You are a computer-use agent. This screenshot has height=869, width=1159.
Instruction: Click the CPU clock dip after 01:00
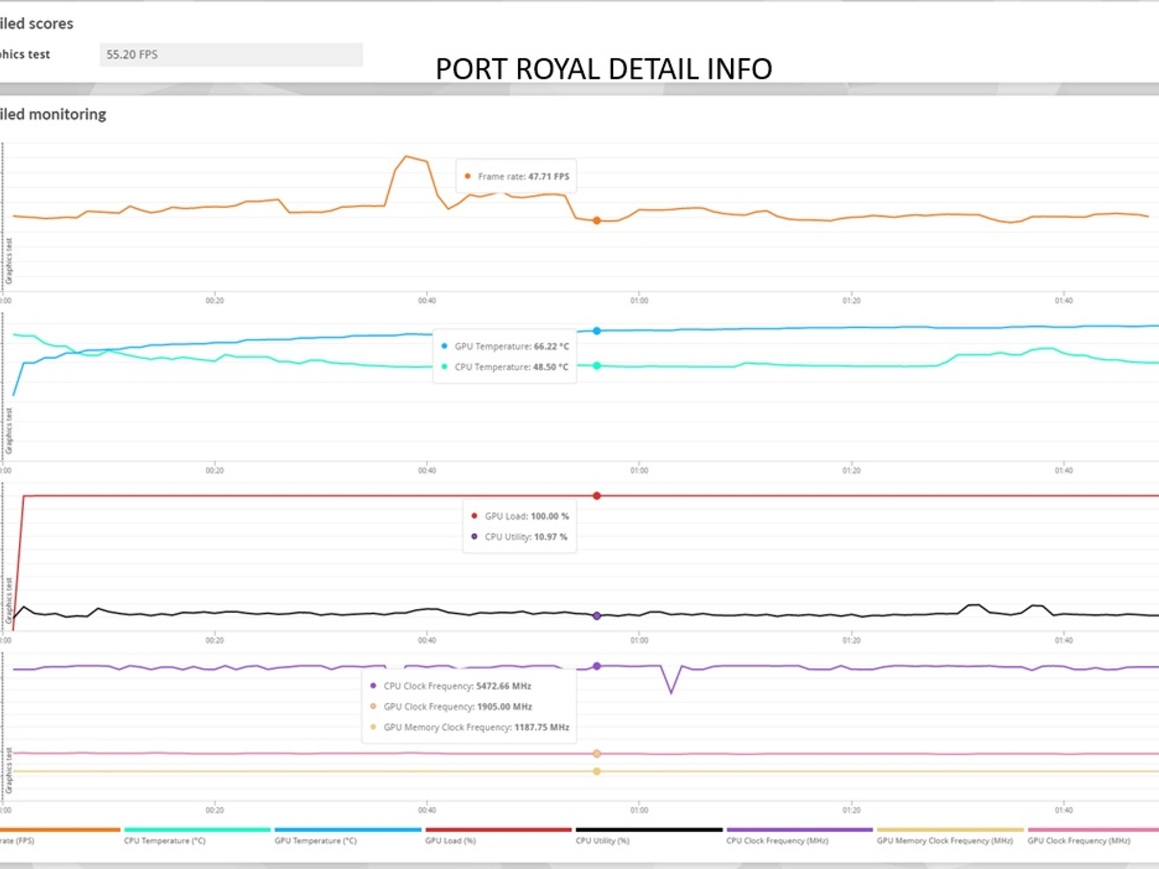tap(671, 692)
